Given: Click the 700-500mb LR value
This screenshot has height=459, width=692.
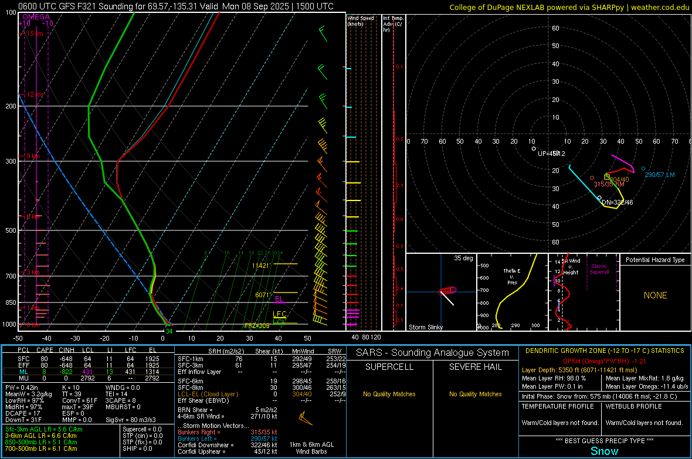Looking at the screenshot, I should pyautogui.click(x=41, y=448).
